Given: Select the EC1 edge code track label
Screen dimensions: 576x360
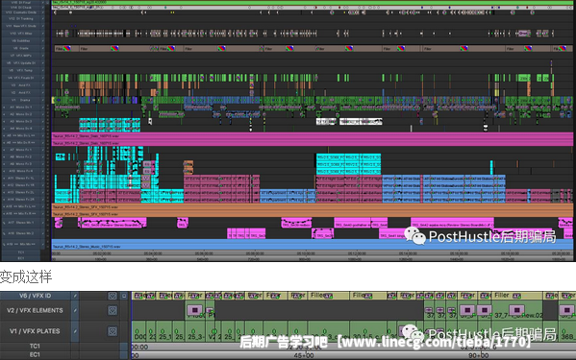Looking at the screenshot, I should (35, 355).
